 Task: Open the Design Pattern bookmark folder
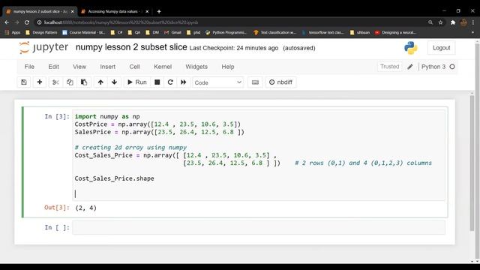(x=41, y=32)
